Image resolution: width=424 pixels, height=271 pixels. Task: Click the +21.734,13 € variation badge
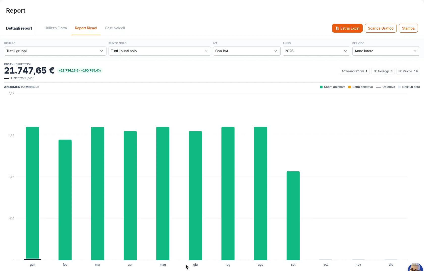tap(80, 71)
